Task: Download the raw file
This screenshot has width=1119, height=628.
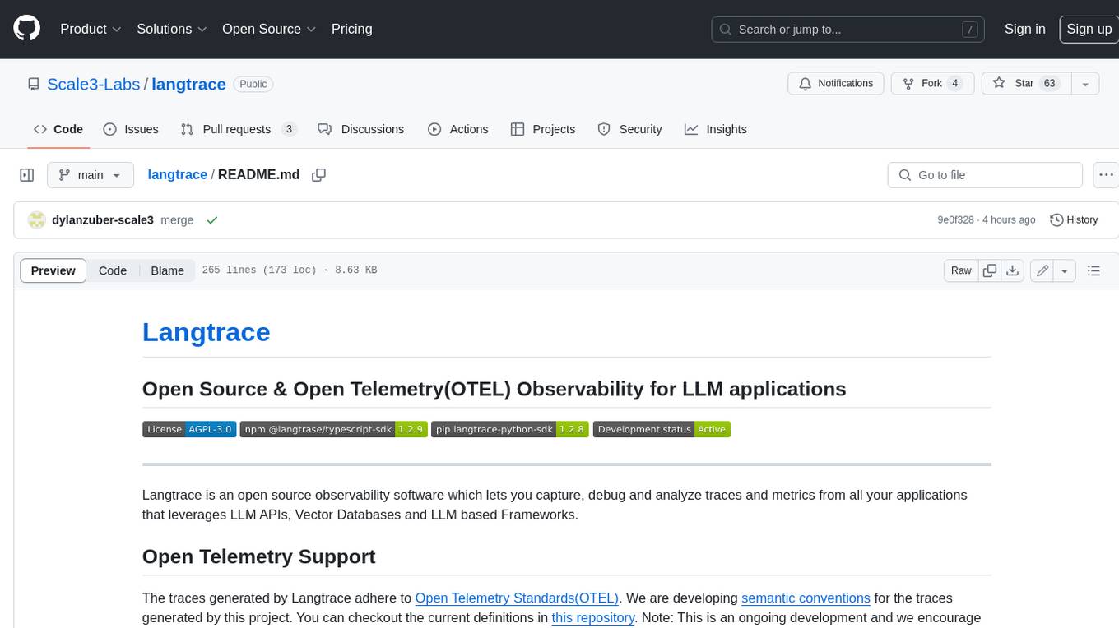Action: (1013, 270)
